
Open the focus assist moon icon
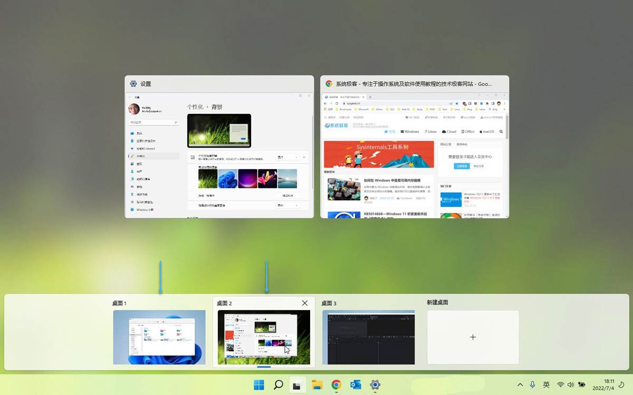(x=621, y=385)
